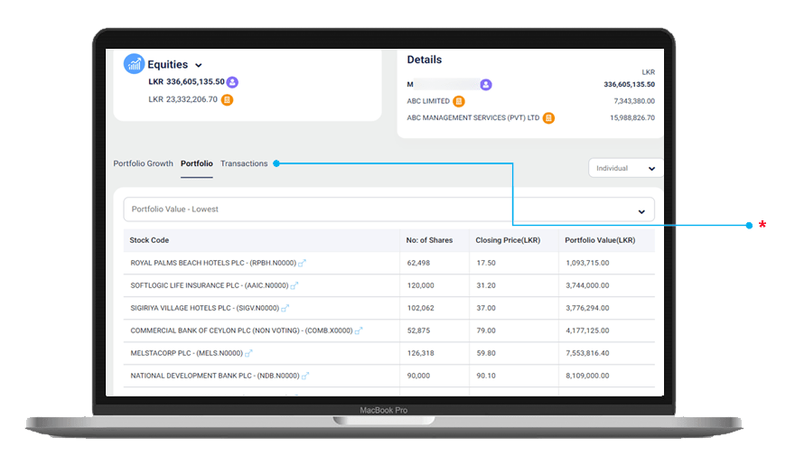Click the Portfolio Value(LKR) column header
This screenshot has height=465, width=795.
pyautogui.click(x=600, y=240)
